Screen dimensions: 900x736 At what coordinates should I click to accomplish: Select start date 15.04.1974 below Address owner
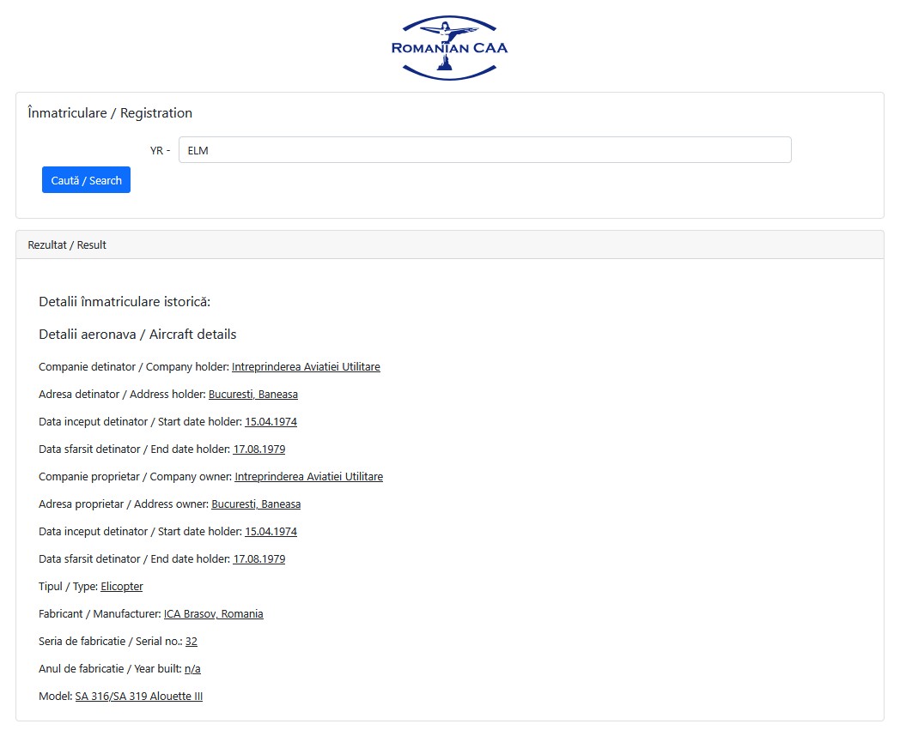coord(271,532)
